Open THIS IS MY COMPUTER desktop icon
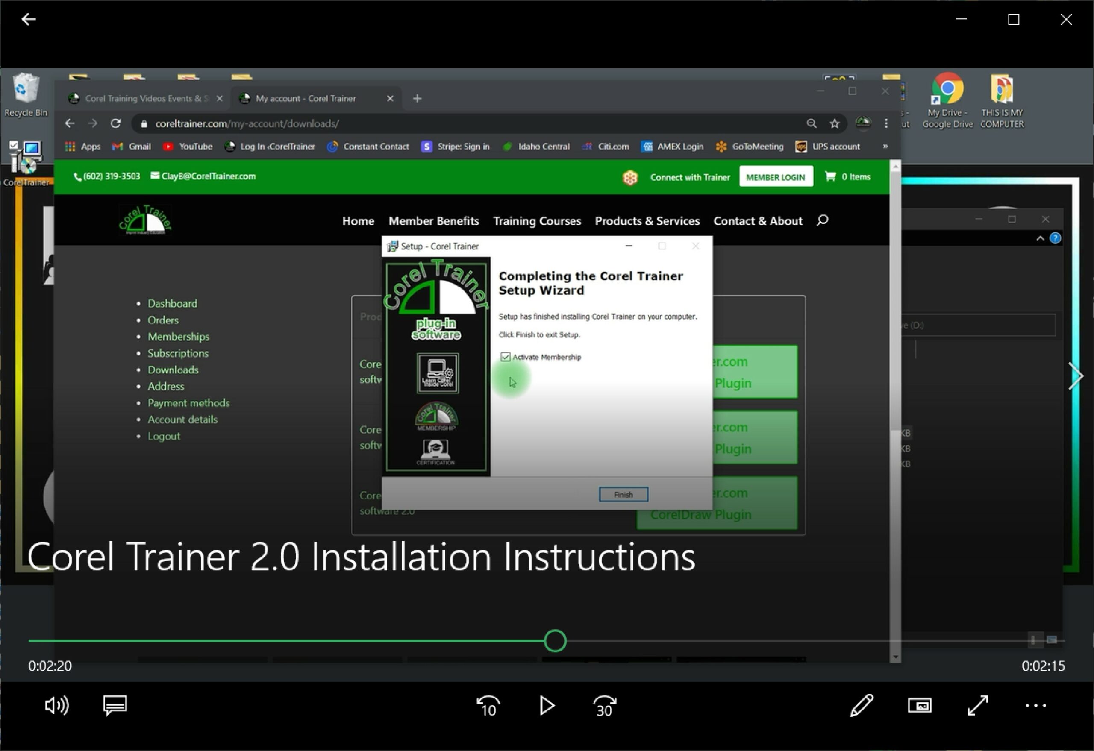 (x=1002, y=100)
